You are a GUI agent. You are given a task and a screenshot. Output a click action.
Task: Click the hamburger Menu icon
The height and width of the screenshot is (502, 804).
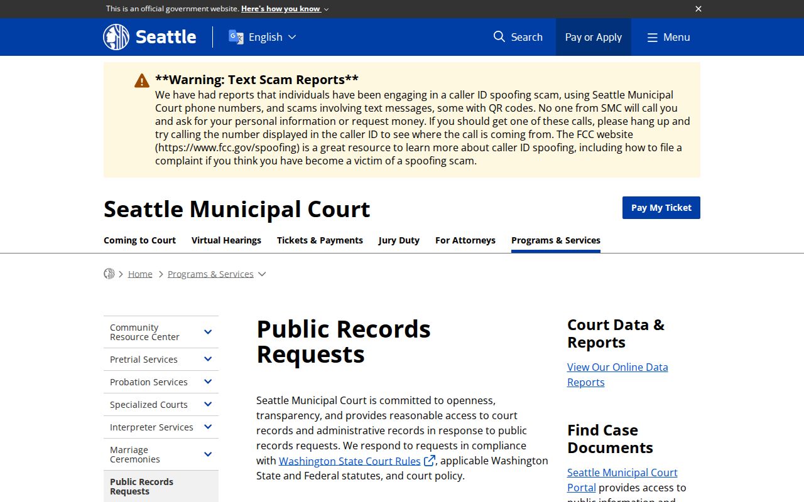pos(653,37)
